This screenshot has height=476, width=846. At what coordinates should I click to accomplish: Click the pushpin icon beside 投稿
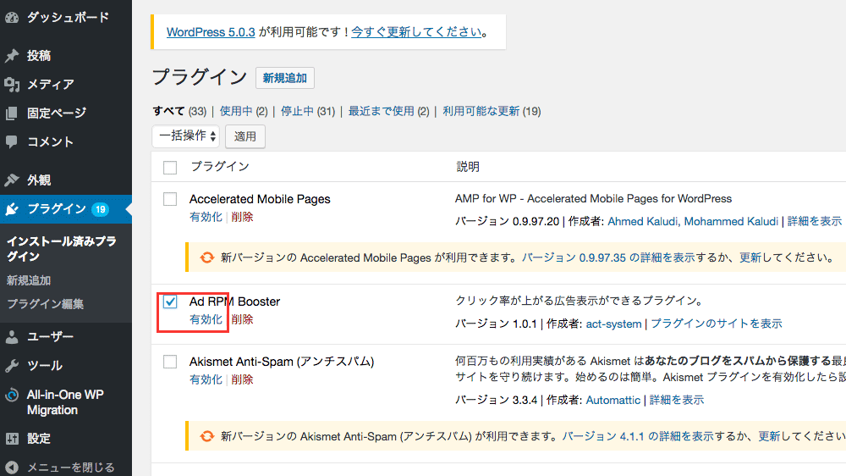[x=12, y=56]
